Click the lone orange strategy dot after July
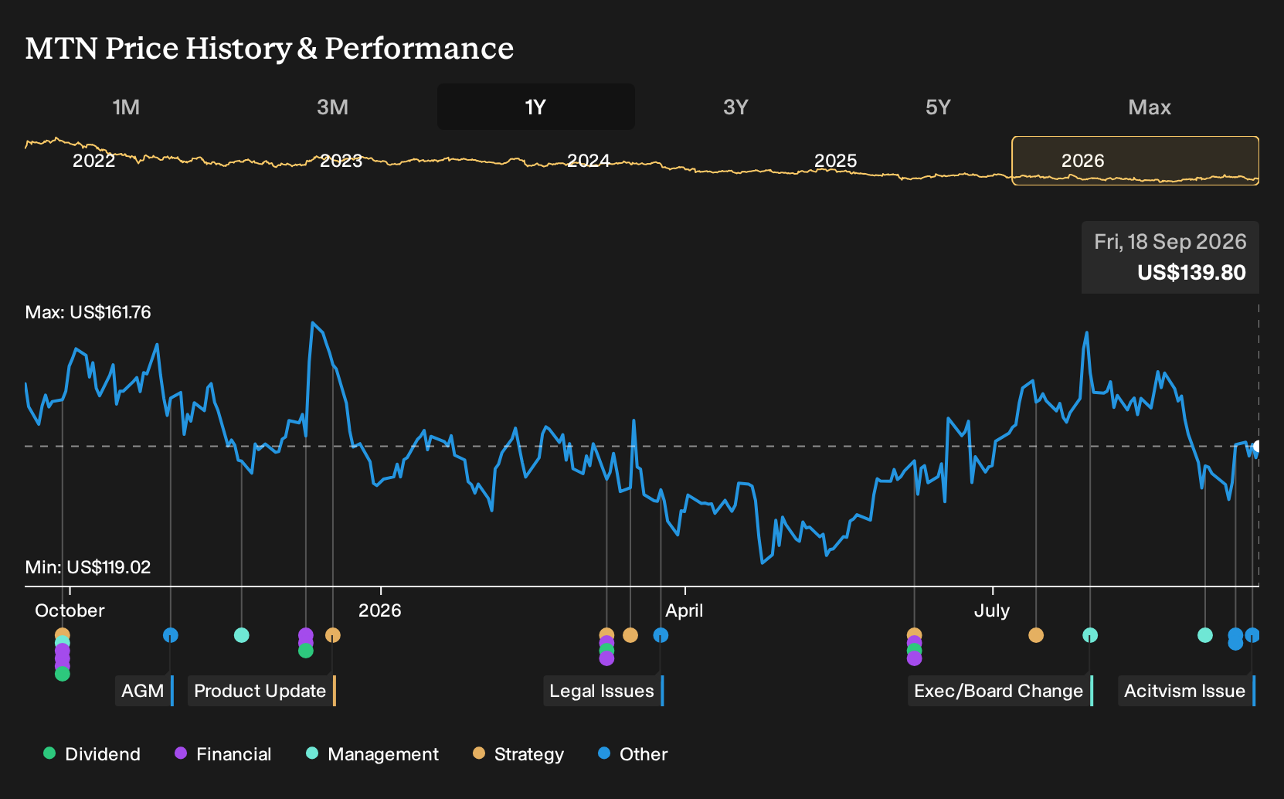This screenshot has height=799, width=1284. click(1036, 635)
